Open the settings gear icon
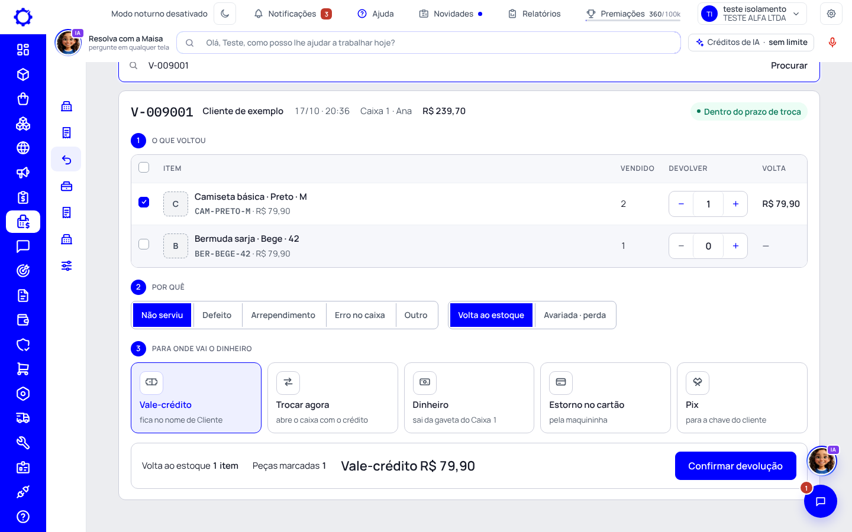This screenshot has width=852, height=532. (831, 14)
